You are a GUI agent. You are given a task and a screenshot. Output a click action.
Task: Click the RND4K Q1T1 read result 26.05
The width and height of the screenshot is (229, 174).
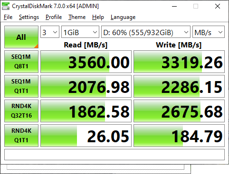[x=86, y=136]
